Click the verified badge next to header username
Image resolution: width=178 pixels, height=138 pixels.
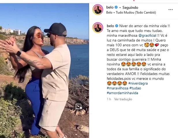coord(116,7)
